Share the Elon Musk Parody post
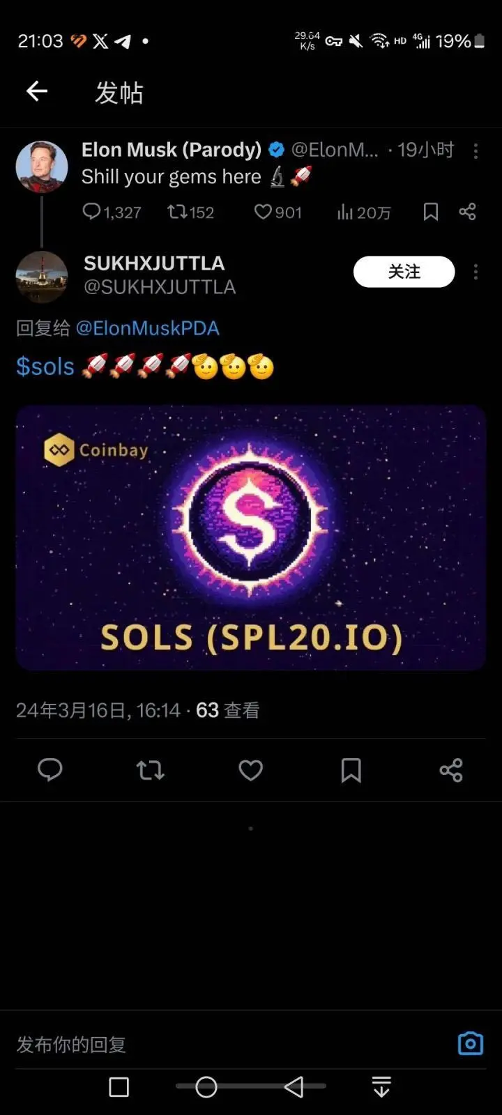This screenshot has width=502, height=1115. coord(468,212)
